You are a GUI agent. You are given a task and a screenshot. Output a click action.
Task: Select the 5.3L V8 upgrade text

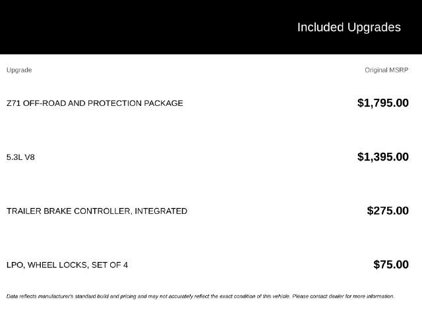(x=20, y=157)
